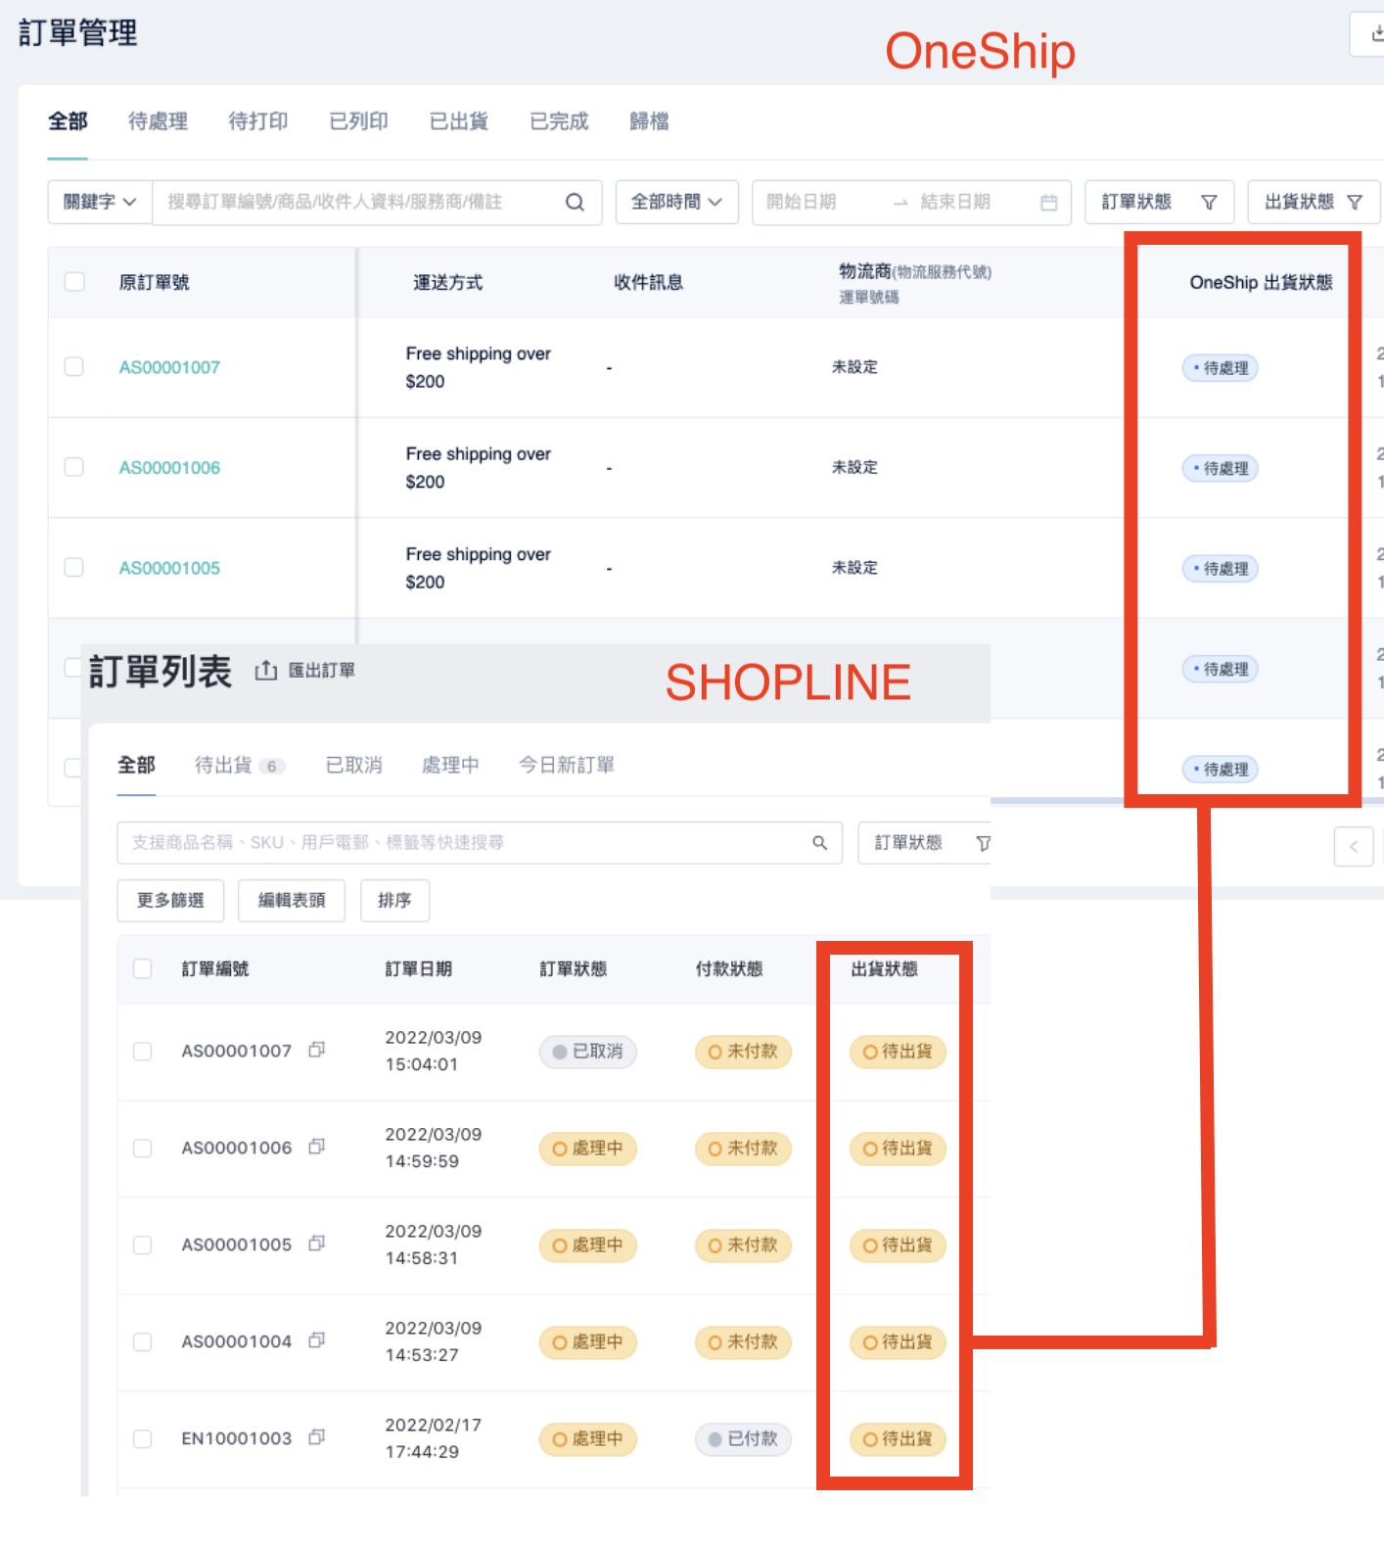Check the SHOPLINE AS00001007 row checkbox

[x=142, y=1052]
